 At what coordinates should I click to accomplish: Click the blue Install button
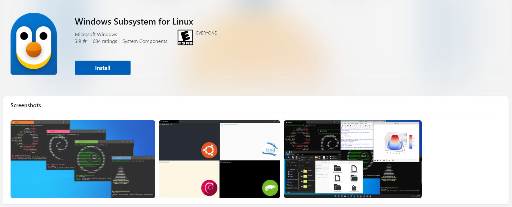[x=103, y=68]
